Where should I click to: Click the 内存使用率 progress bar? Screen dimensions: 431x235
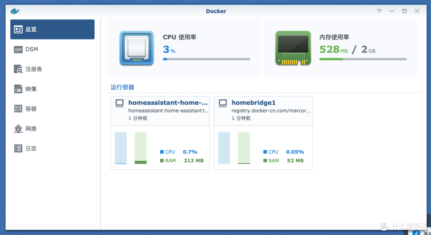(x=363, y=59)
